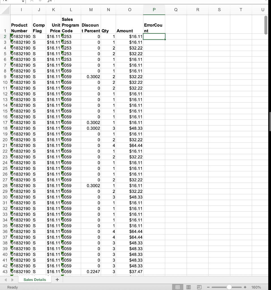The width and height of the screenshot is (271, 290).
Task: Adjust the zoom slider handle
Action: pos(229,287)
